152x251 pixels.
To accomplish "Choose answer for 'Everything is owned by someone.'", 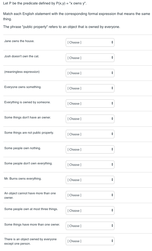I will [x=90, y=103].
